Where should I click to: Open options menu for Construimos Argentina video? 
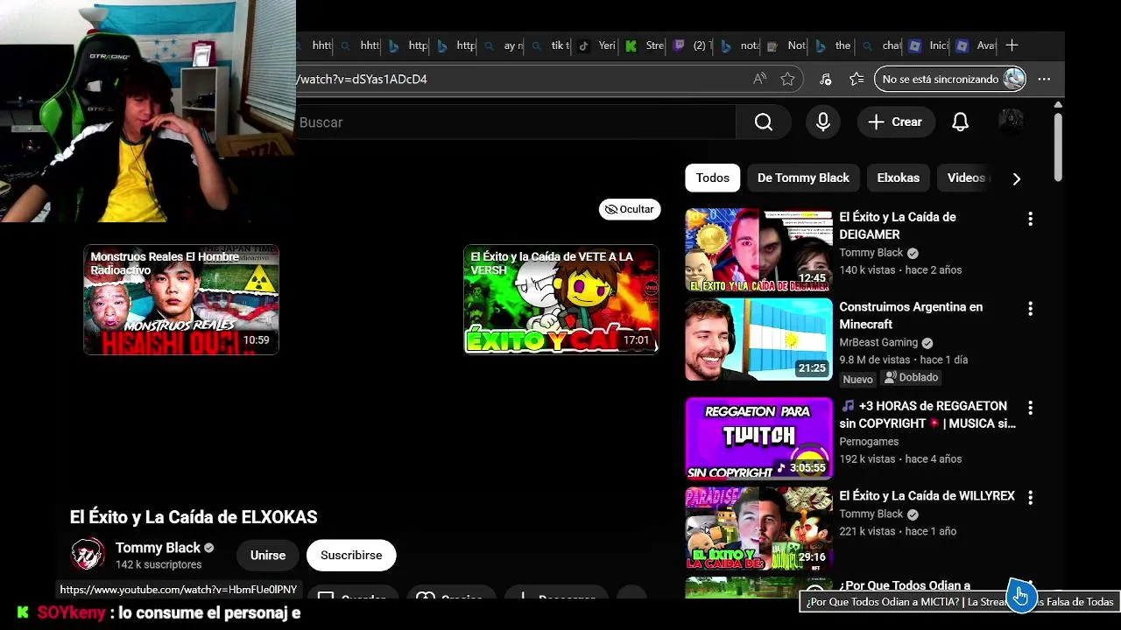point(1030,309)
